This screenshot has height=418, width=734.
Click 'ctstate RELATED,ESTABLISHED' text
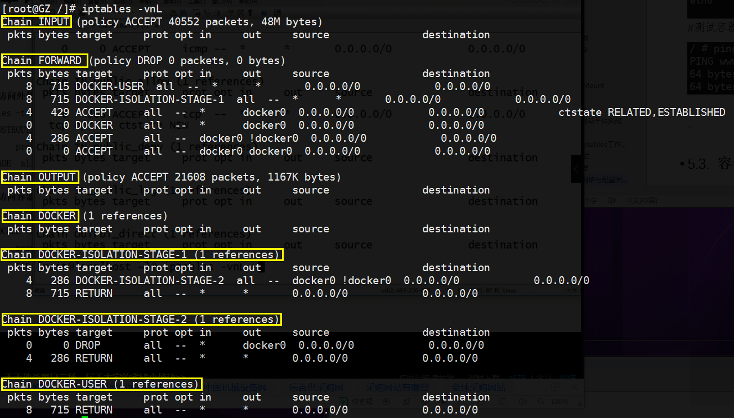[642, 113]
